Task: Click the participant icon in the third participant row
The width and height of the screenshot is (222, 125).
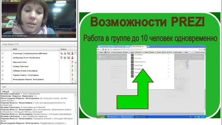Action: pyautogui.click(x=72, y=62)
